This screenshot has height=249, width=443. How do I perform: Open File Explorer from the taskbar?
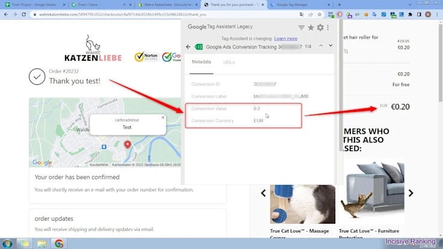42,244
